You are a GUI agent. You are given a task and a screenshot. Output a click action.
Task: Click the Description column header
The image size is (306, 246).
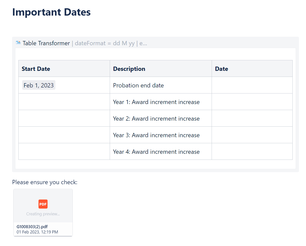click(129, 69)
